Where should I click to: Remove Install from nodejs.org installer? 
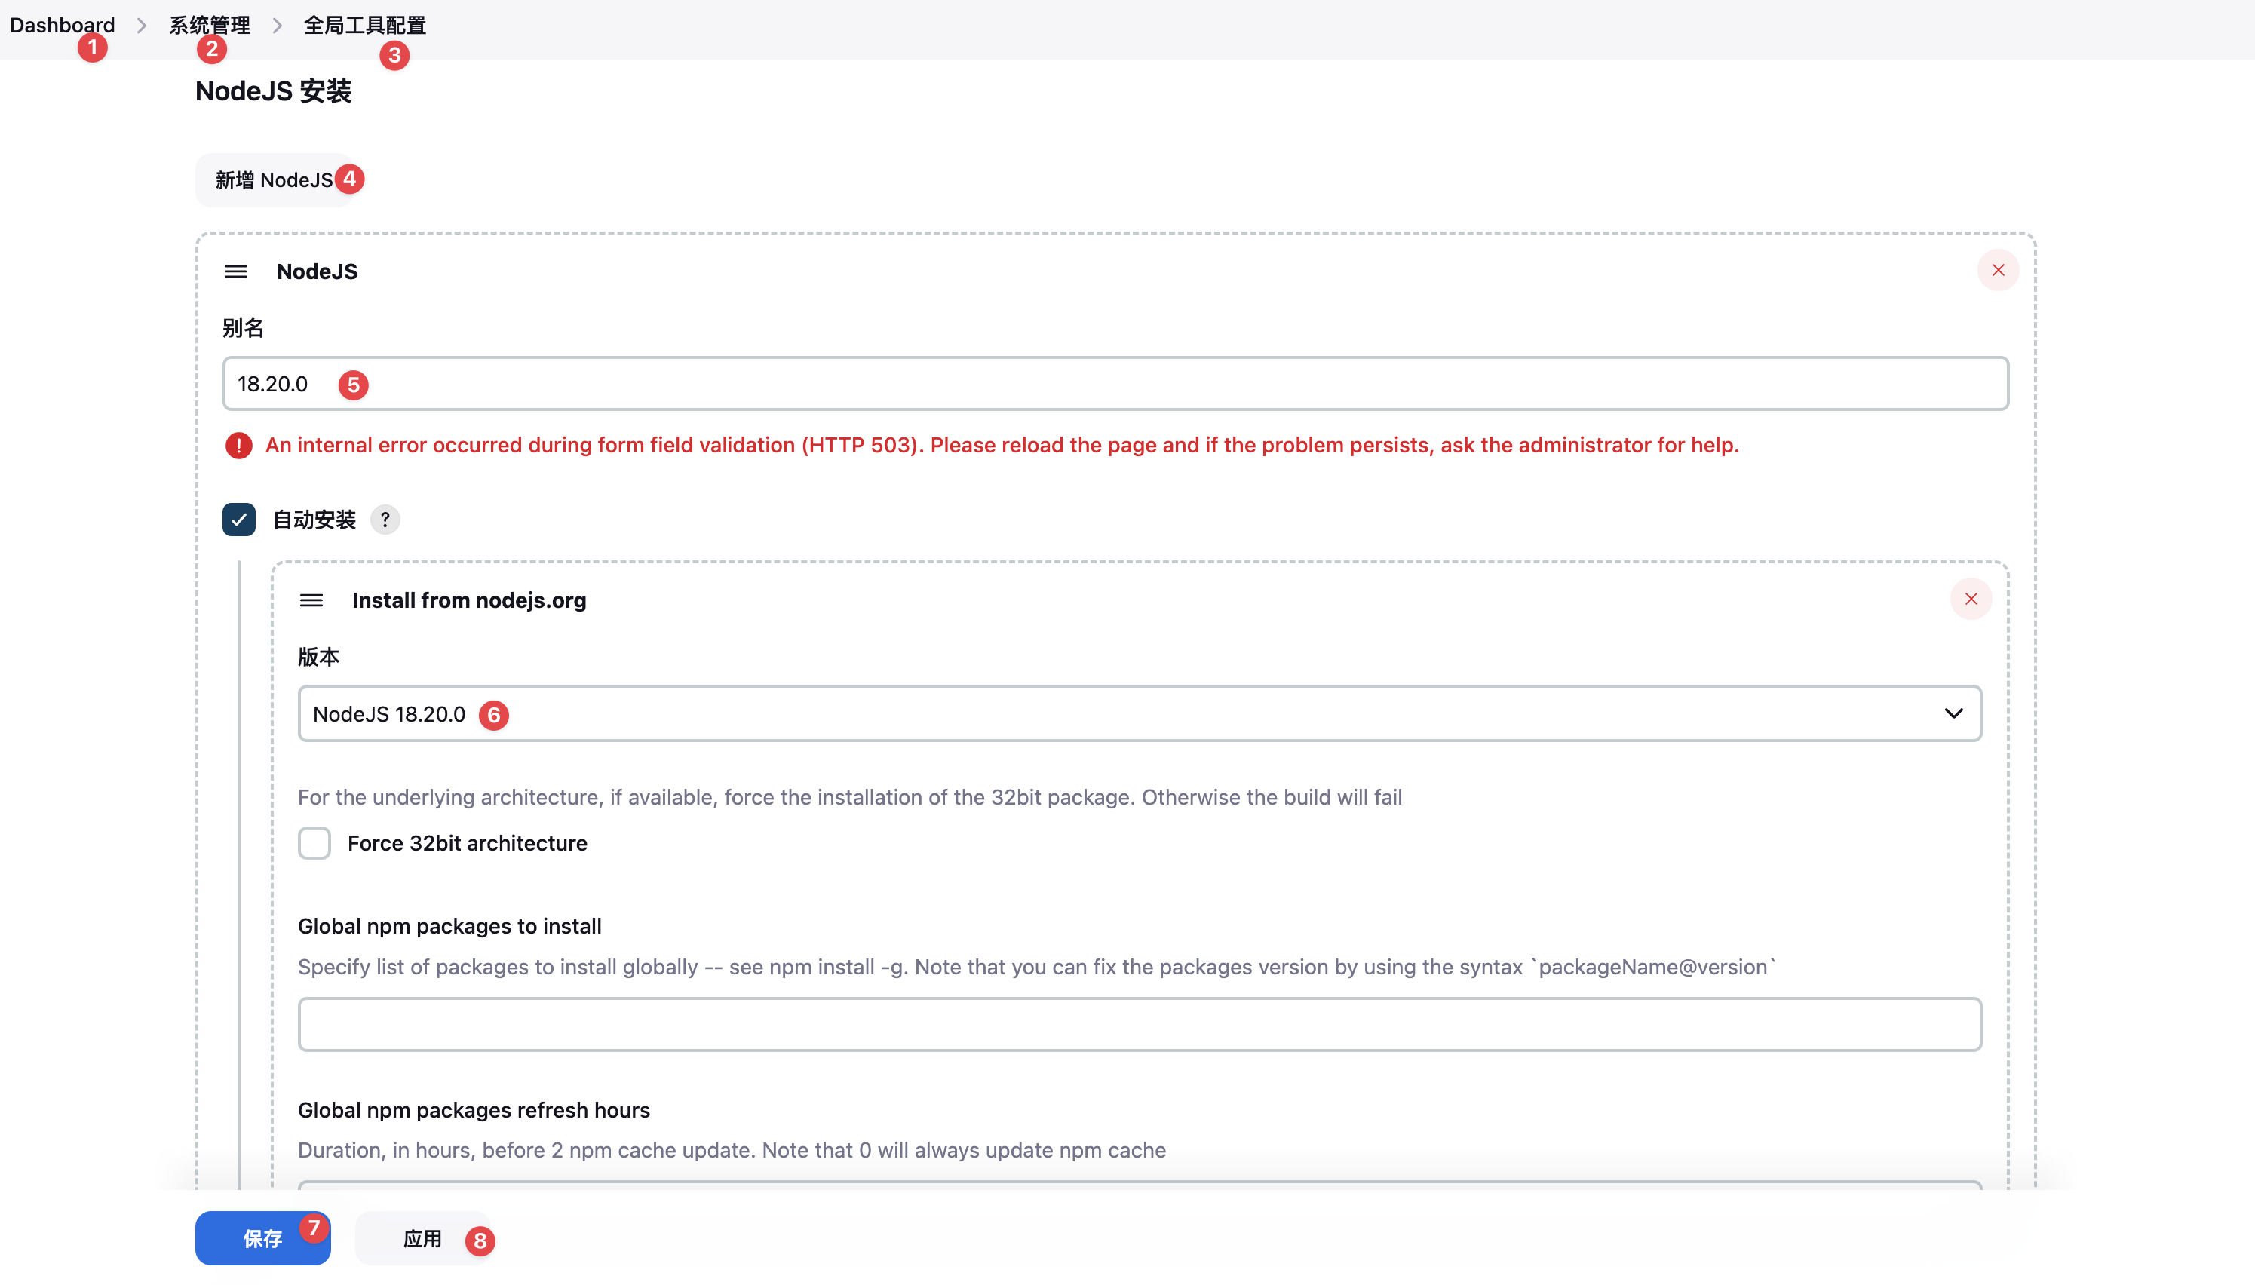(1971, 600)
